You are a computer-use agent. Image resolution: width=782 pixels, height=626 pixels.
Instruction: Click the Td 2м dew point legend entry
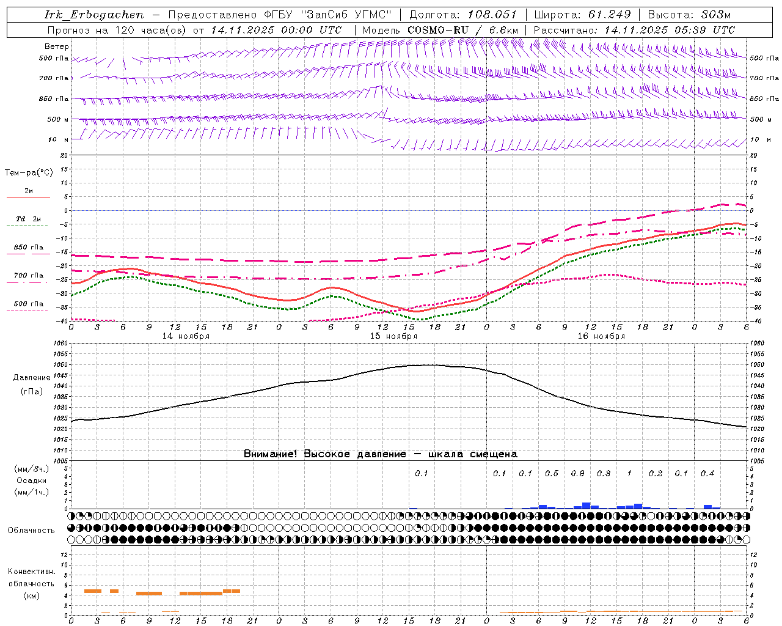pyautogui.click(x=28, y=219)
